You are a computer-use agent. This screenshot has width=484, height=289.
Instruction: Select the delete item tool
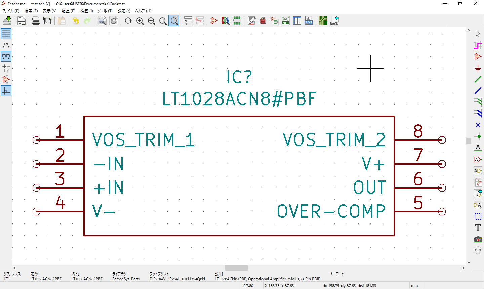(478, 250)
